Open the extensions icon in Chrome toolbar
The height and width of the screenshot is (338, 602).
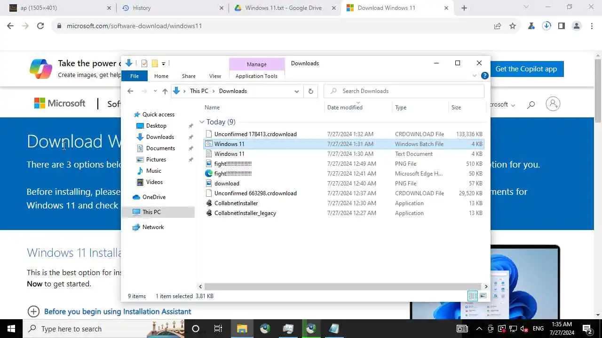(531, 26)
